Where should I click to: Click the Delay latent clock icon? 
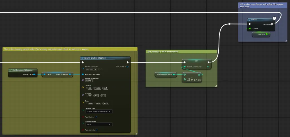[x=274, y=18]
